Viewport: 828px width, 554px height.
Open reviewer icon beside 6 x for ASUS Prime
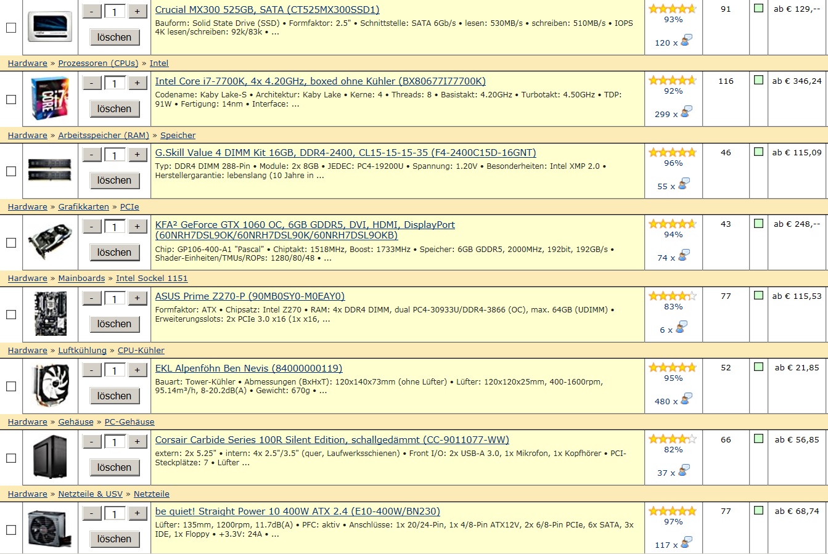click(x=681, y=328)
